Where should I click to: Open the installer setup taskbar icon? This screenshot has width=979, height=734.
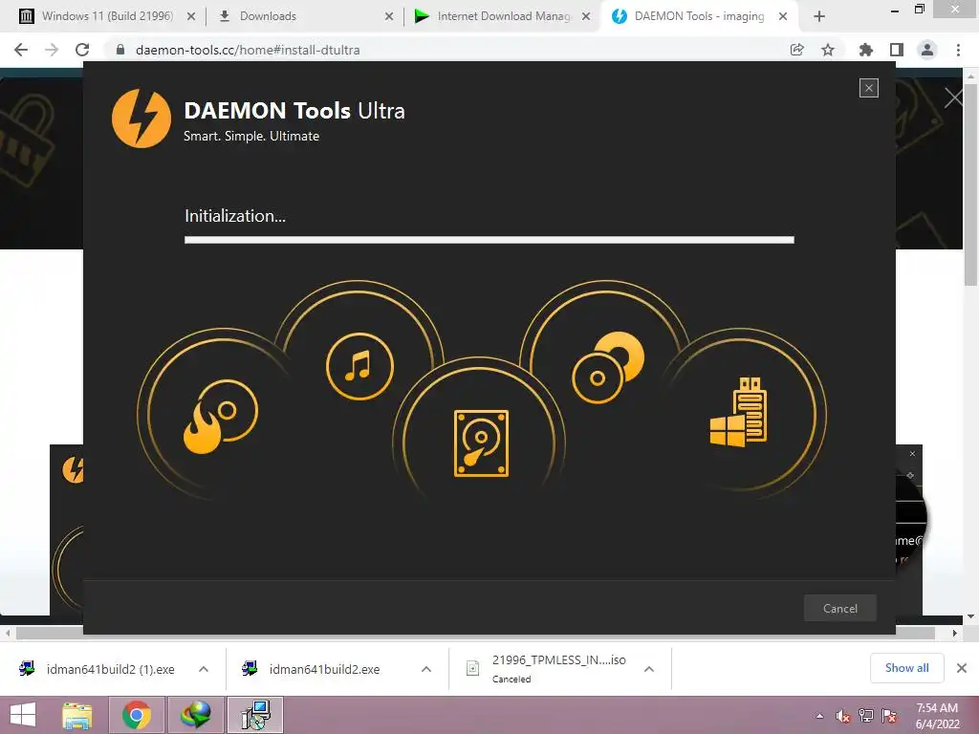pos(255,715)
